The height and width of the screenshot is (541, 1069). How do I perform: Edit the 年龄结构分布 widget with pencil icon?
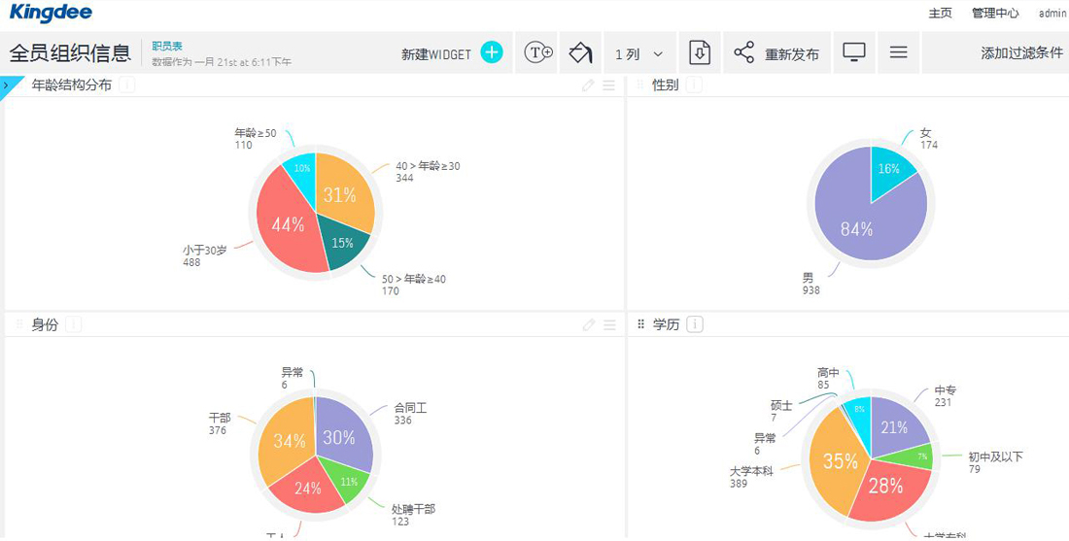click(588, 85)
